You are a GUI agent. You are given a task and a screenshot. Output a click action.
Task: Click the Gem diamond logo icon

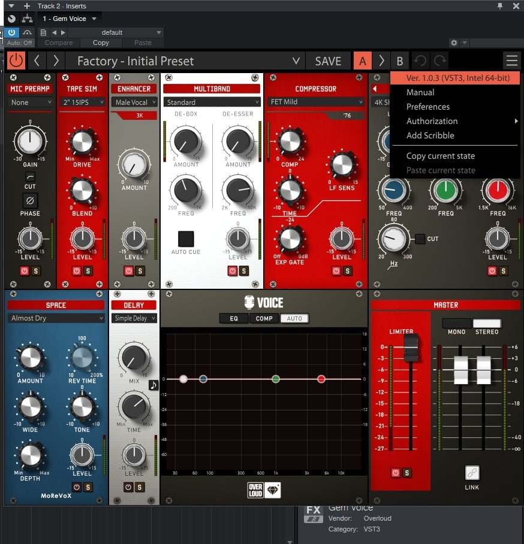tap(273, 490)
